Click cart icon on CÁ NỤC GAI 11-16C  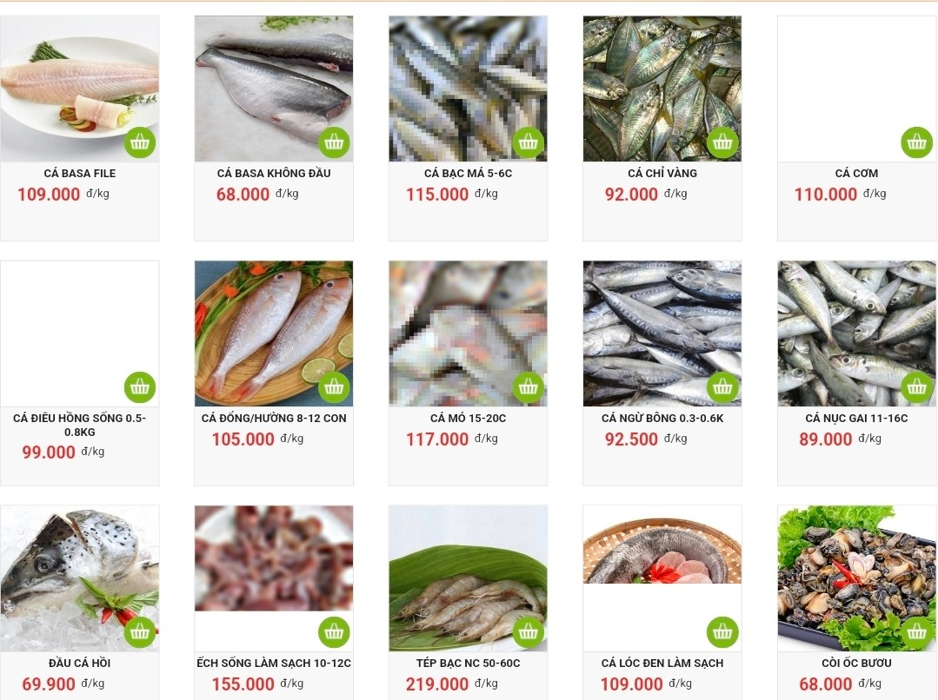(x=917, y=387)
